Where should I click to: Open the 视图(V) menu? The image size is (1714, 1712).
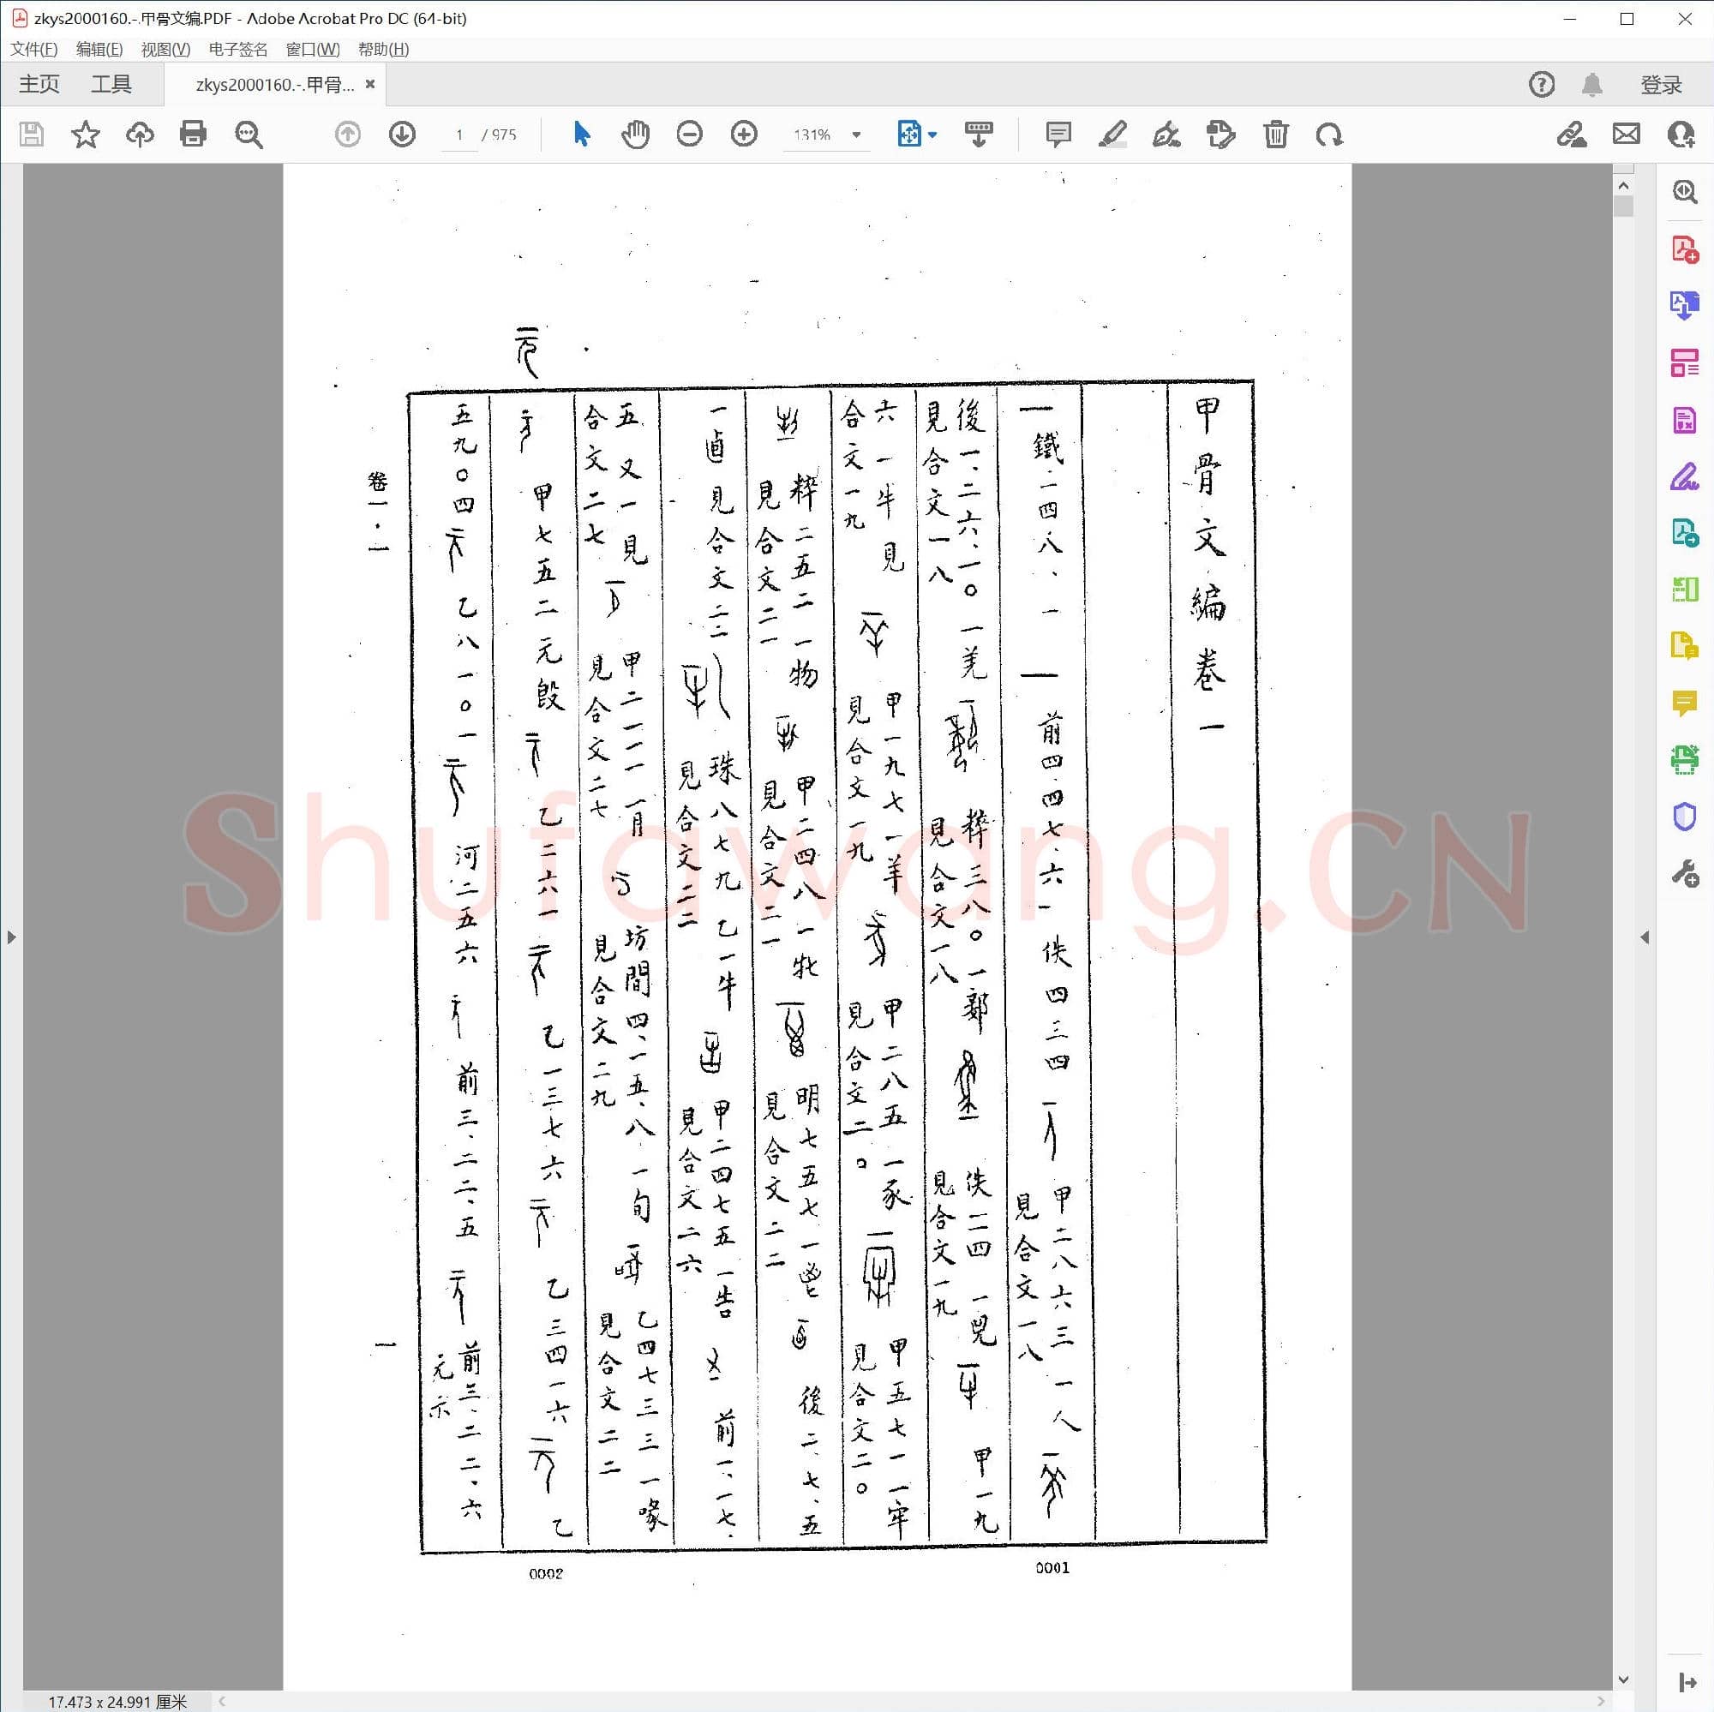166,49
